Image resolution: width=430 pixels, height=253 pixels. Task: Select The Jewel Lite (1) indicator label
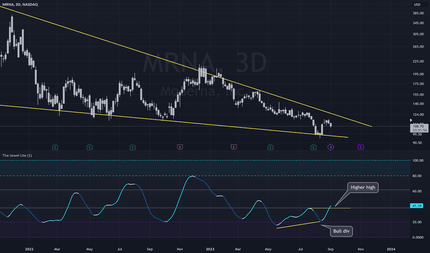tap(17, 155)
